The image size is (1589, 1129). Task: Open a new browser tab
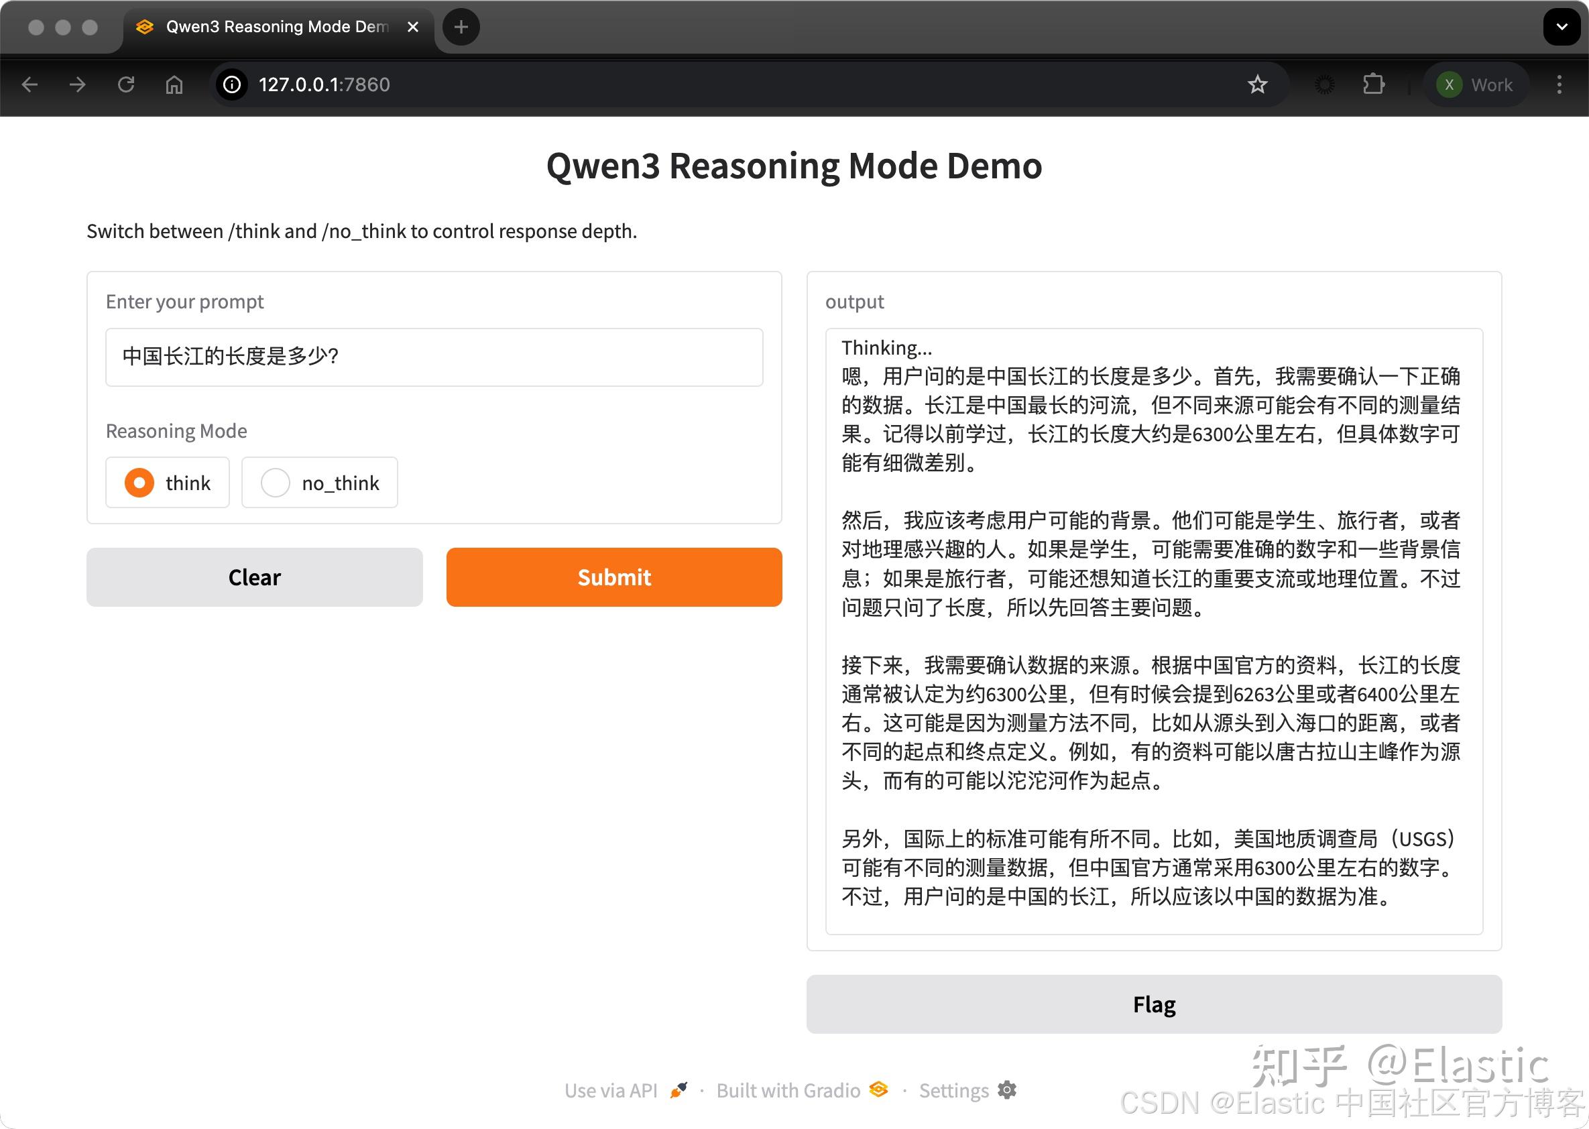pyautogui.click(x=460, y=27)
